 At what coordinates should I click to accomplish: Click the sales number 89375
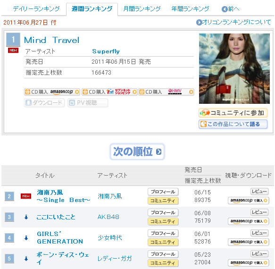click(x=202, y=200)
